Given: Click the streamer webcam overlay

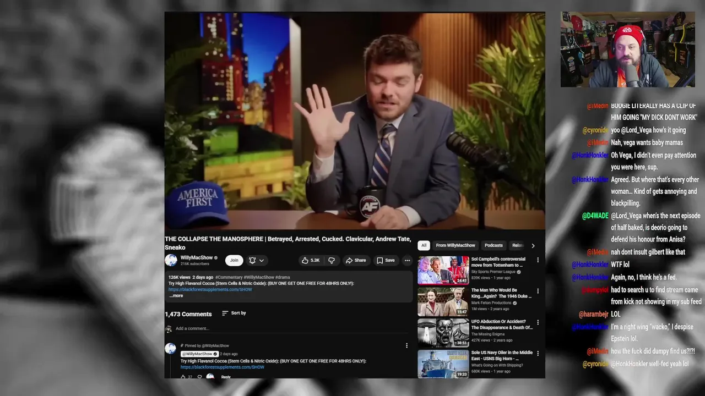Looking at the screenshot, I should click(x=628, y=50).
